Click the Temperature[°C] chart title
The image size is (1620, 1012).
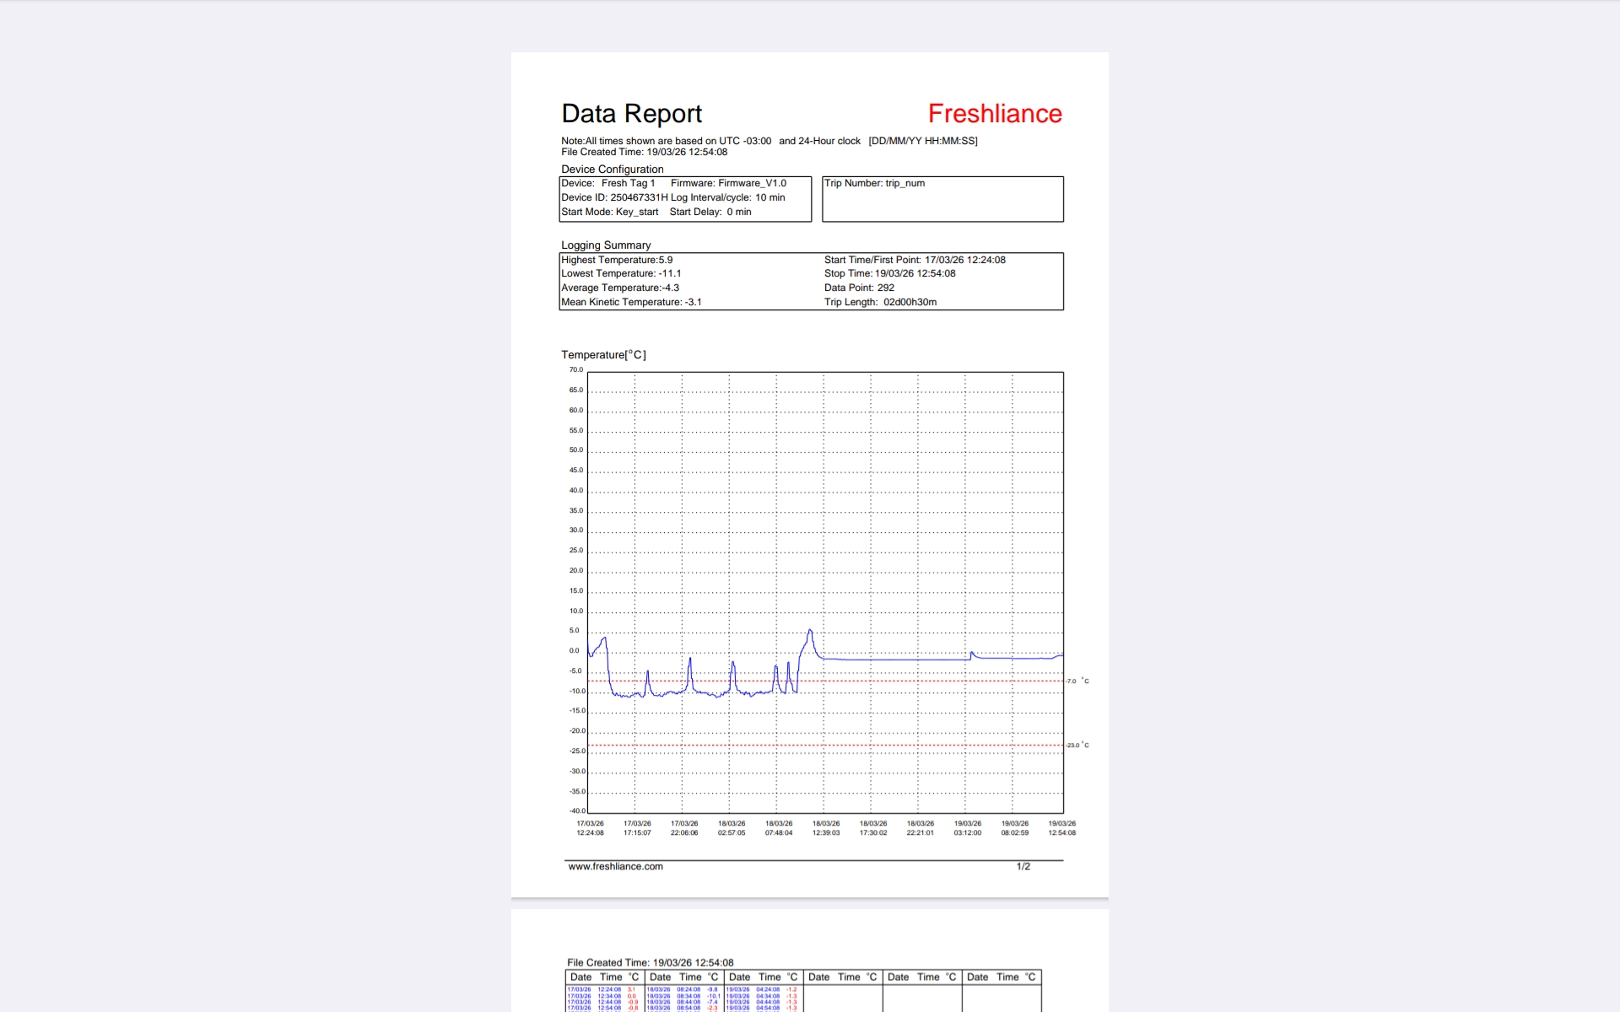[603, 355]
